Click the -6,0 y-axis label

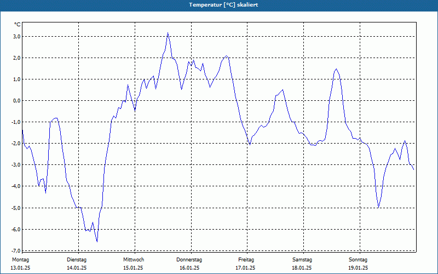point(16,229)
